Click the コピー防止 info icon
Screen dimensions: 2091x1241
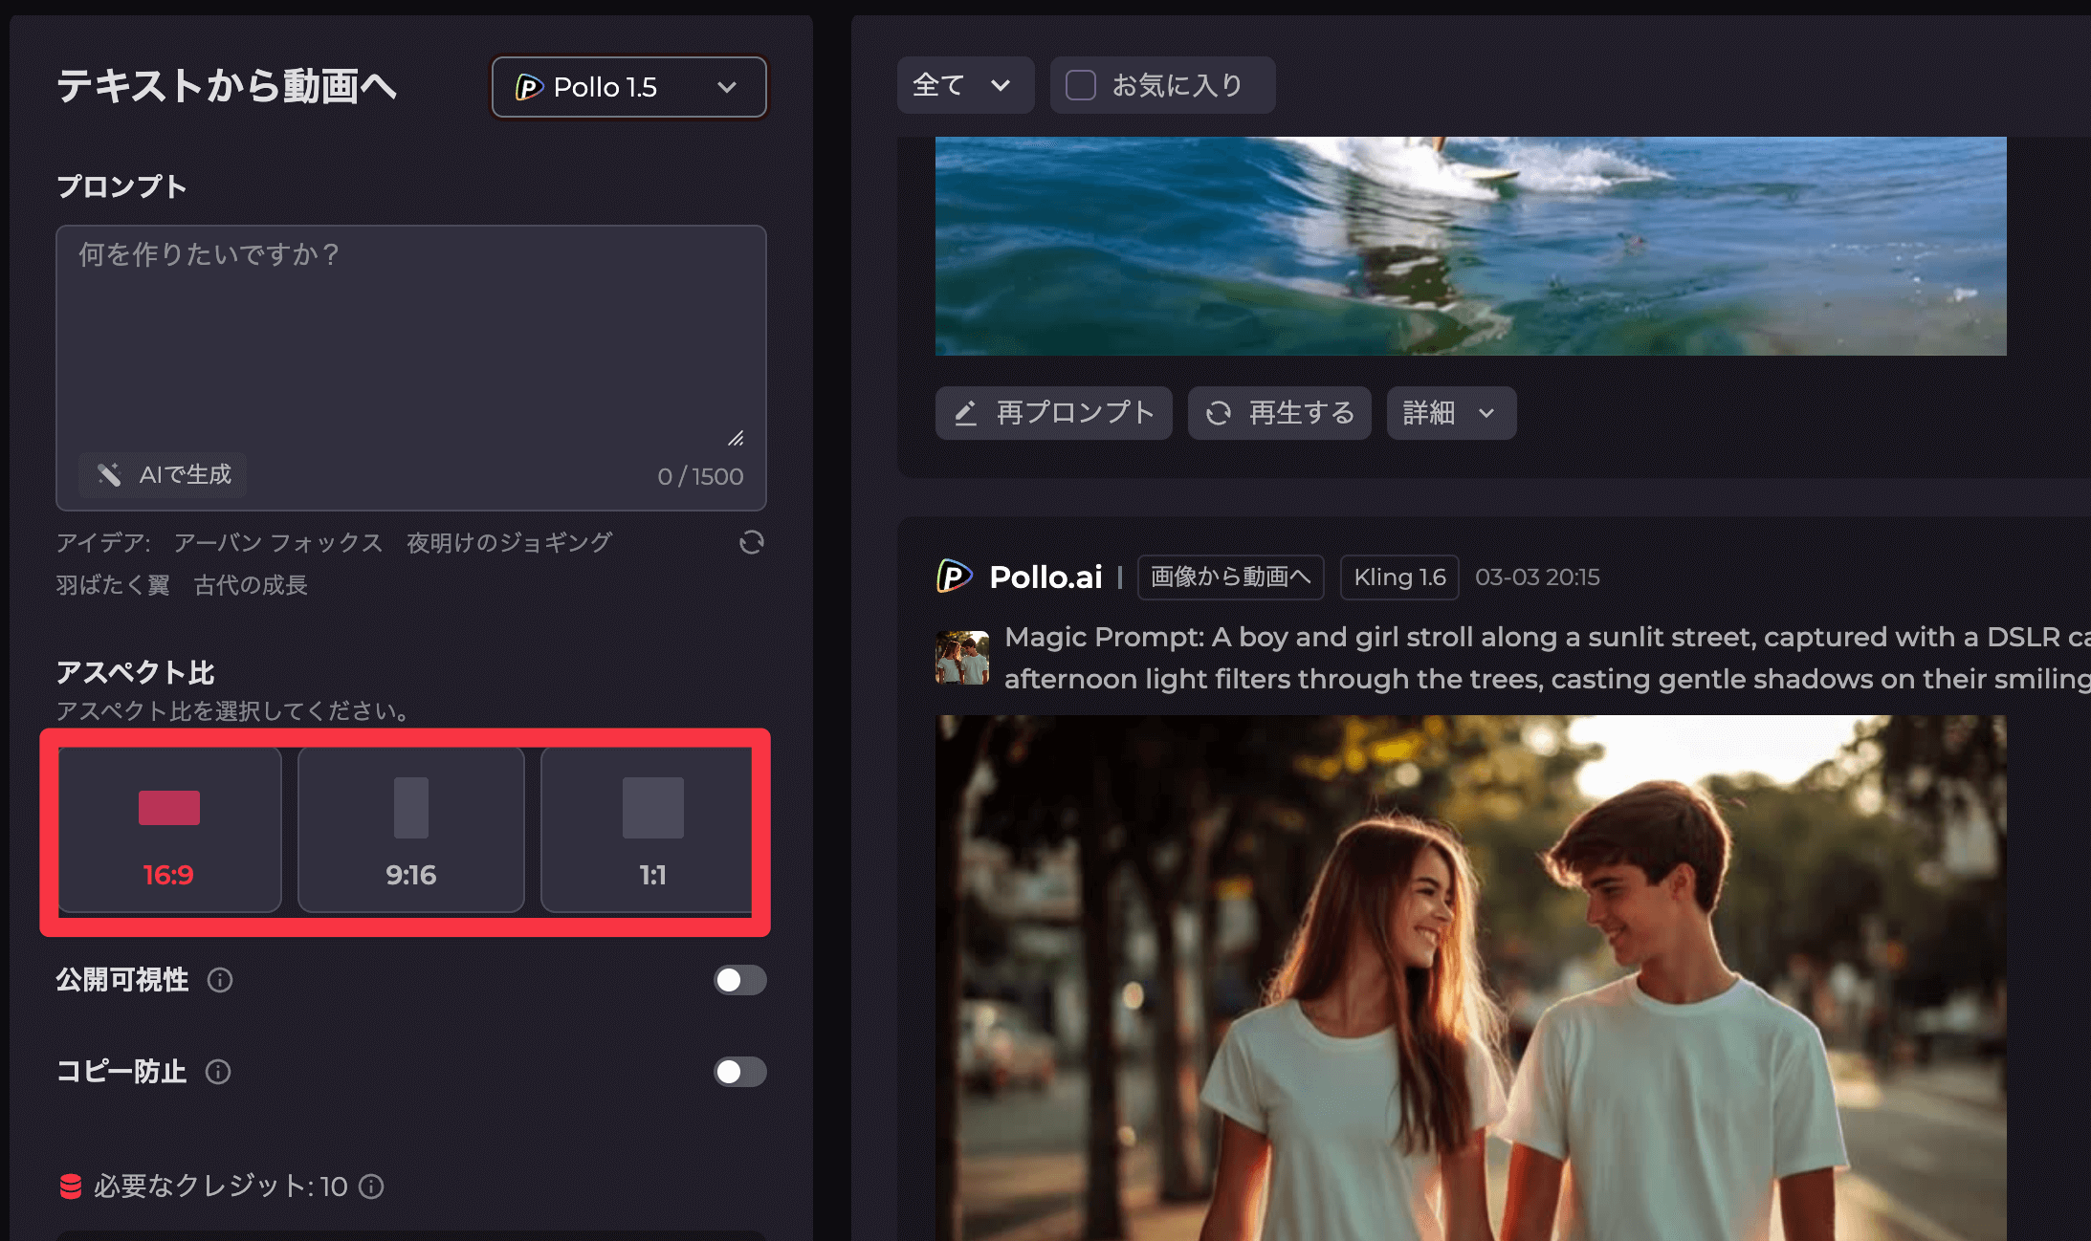click(x=218, y=1072)
